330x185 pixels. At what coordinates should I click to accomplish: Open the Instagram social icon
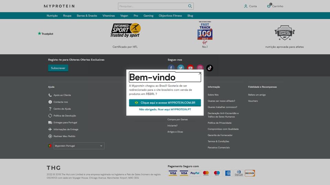(x=200, y=68)
